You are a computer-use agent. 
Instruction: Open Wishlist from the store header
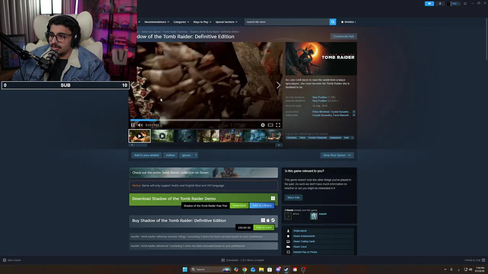348,22
